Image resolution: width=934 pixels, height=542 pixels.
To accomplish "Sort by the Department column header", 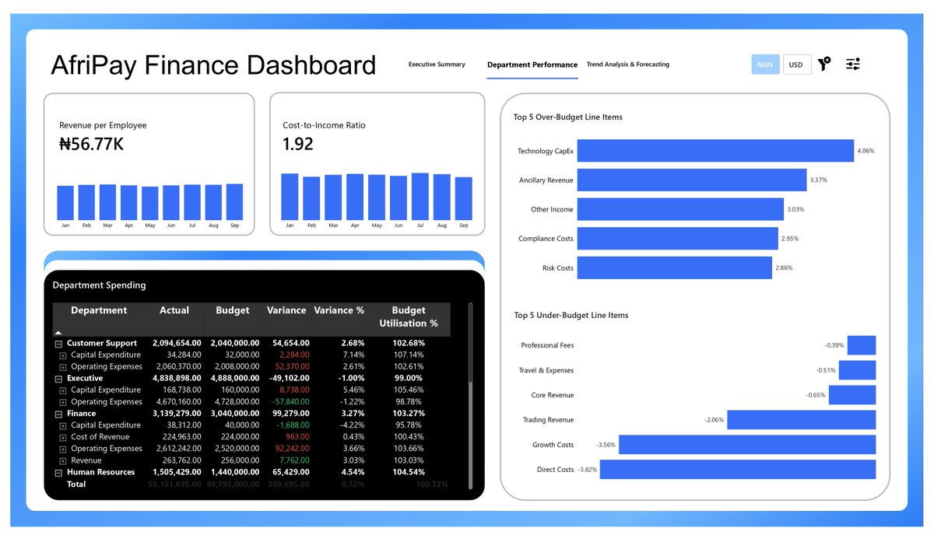I will [x=99, y=310].
